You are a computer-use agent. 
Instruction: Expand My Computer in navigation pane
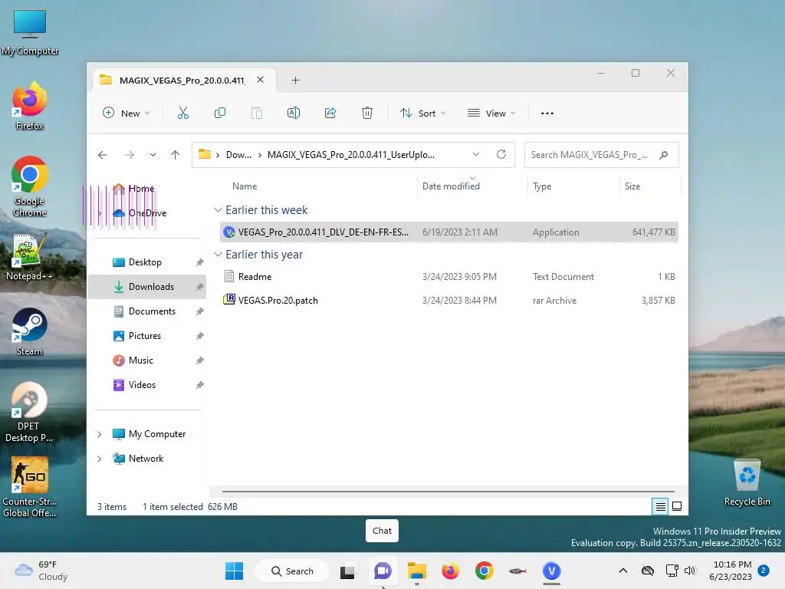[99, 434]
